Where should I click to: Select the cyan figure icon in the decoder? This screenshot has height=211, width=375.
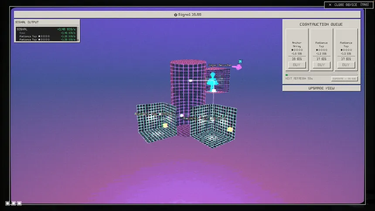[212, 82]
